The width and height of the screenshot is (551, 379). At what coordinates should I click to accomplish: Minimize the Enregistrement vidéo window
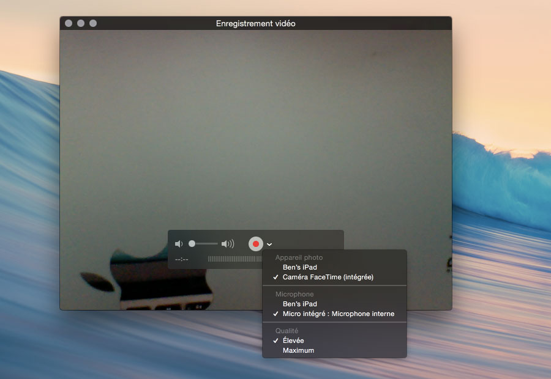coord(81,23)
